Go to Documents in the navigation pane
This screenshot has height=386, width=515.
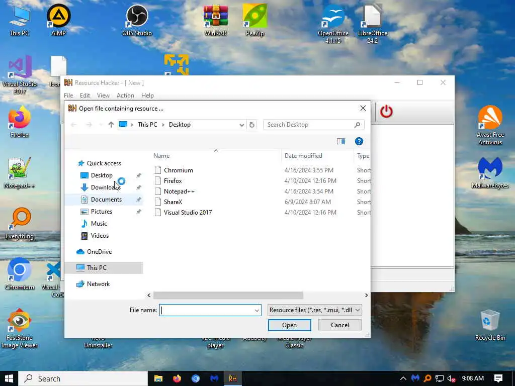pyautogui.click(x=106, y=200)
